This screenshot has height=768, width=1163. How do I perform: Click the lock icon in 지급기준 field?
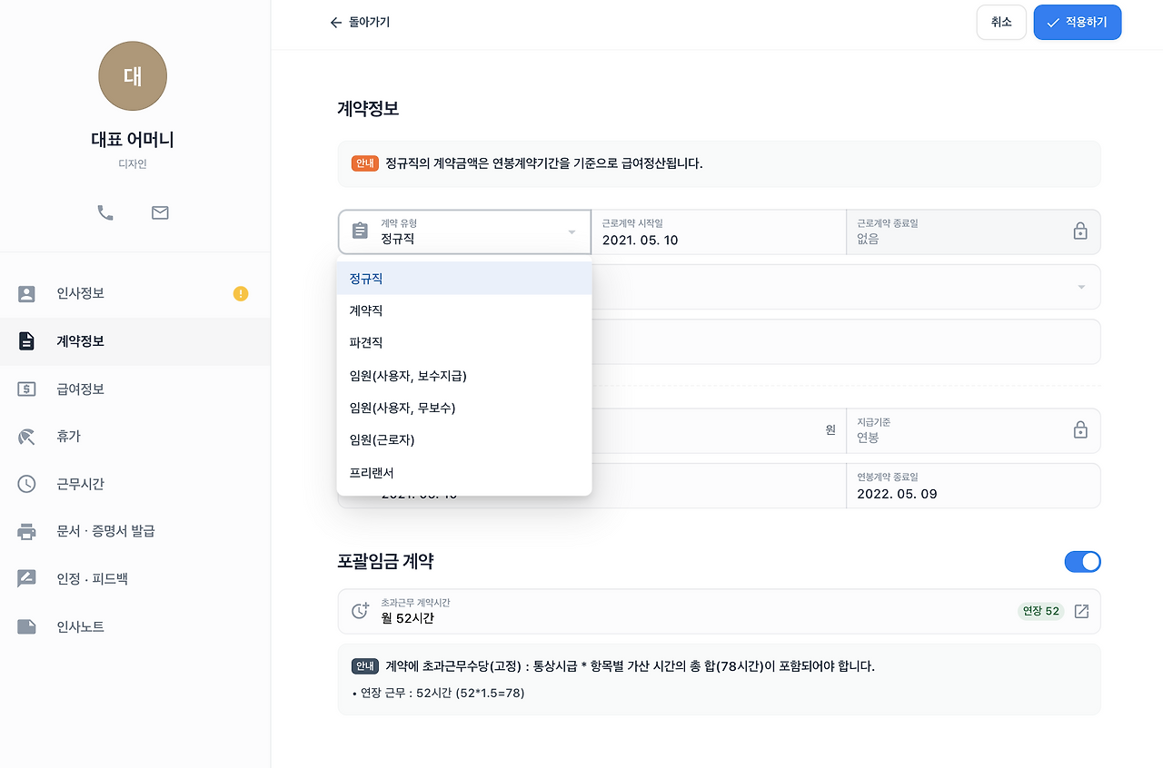pos(1080,429)
